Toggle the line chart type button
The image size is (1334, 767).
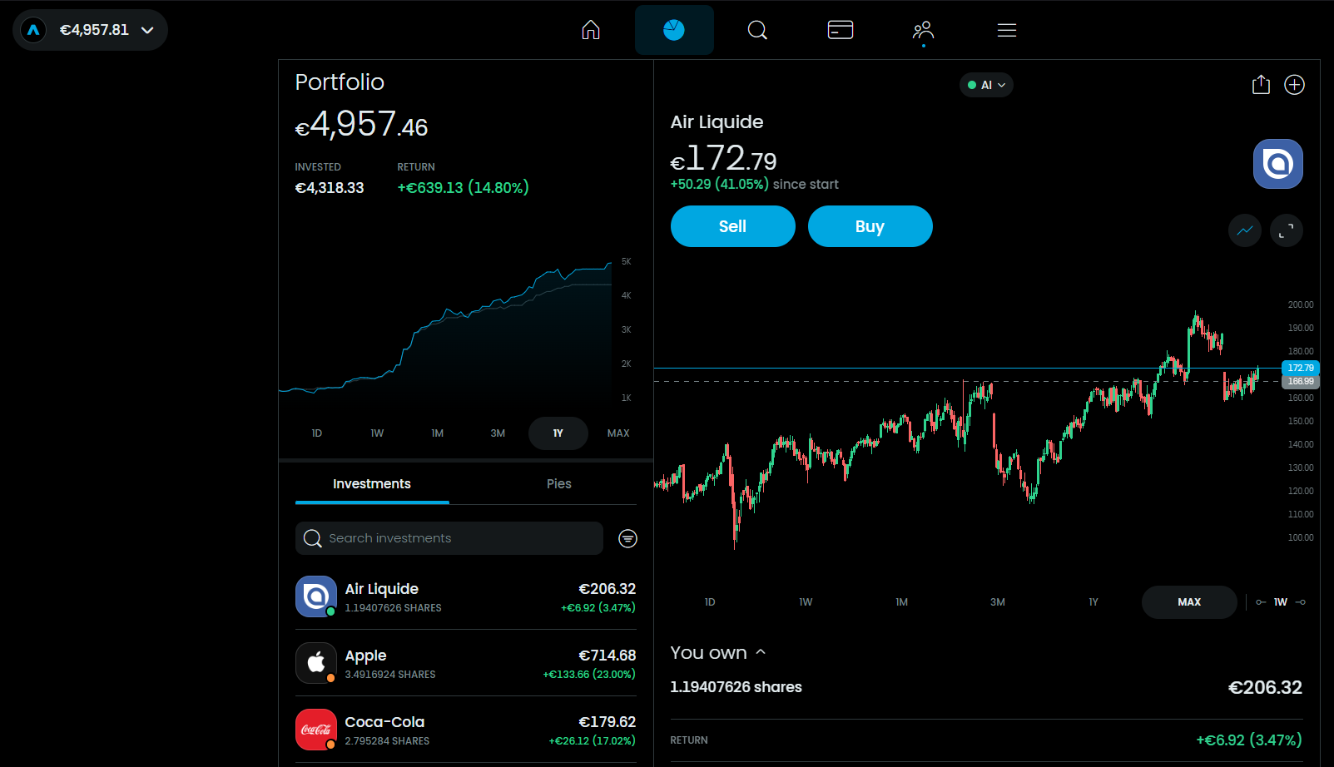pos(1245,230)
